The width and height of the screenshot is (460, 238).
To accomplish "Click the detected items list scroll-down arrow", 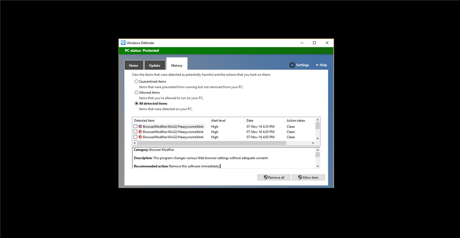I will 318,138.
